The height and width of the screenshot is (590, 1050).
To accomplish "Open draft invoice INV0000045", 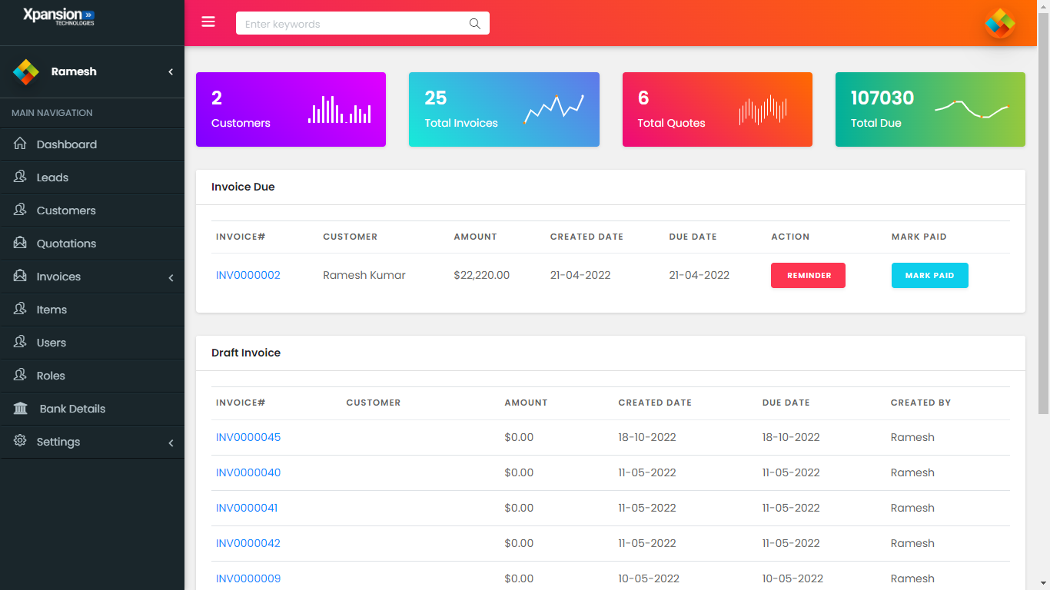I will [x=248, y=436].
